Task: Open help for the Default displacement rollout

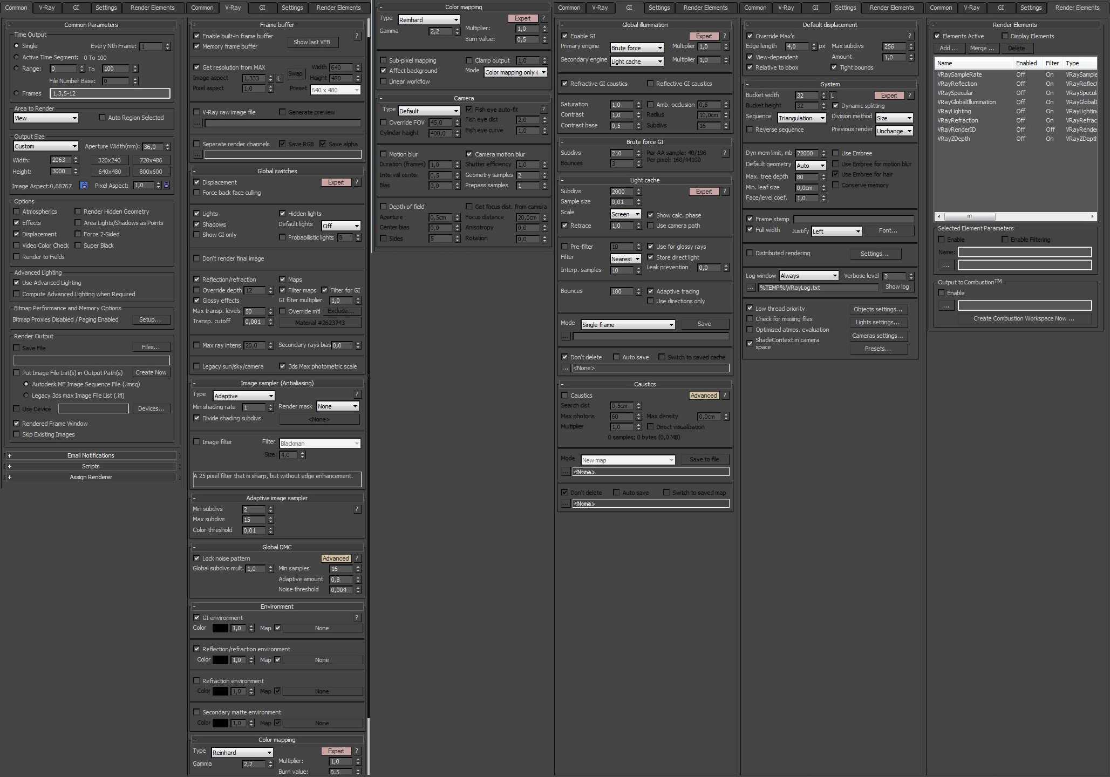Action: (910, 36)
